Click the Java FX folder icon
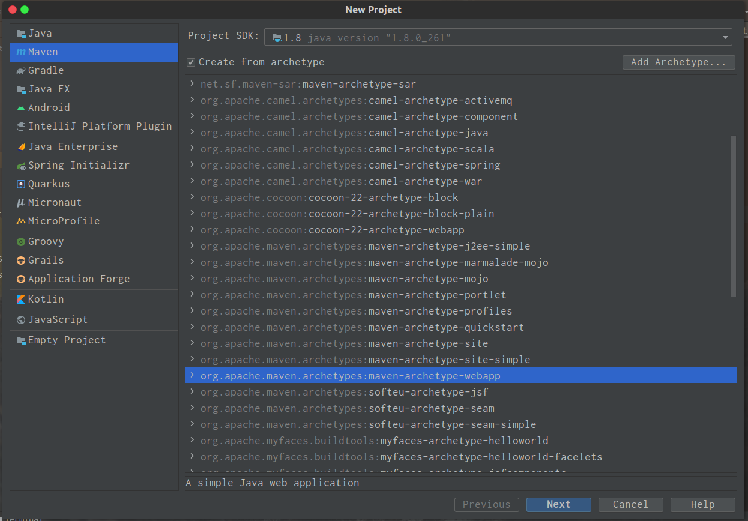748x521 pixels. [x=21, y=89]
